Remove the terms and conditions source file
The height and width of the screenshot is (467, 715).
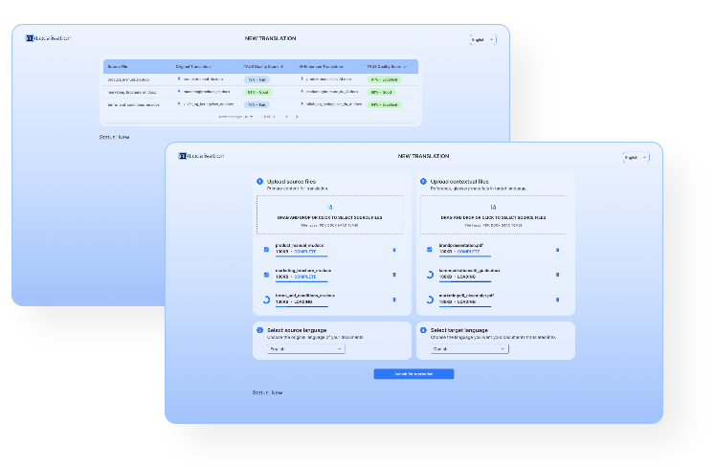click(394, 300)
